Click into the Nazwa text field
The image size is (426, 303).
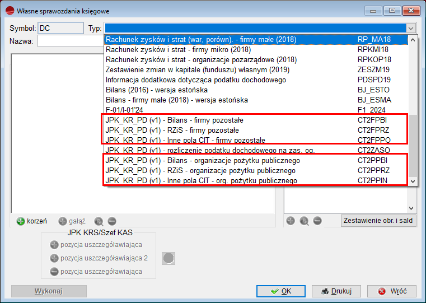pyautogui.click(x=70, y=41)
